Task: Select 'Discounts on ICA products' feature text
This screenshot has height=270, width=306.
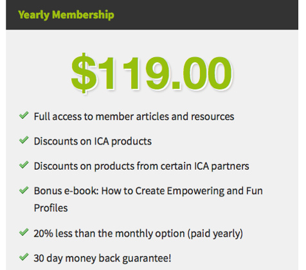Action: [x=93, y=141]
